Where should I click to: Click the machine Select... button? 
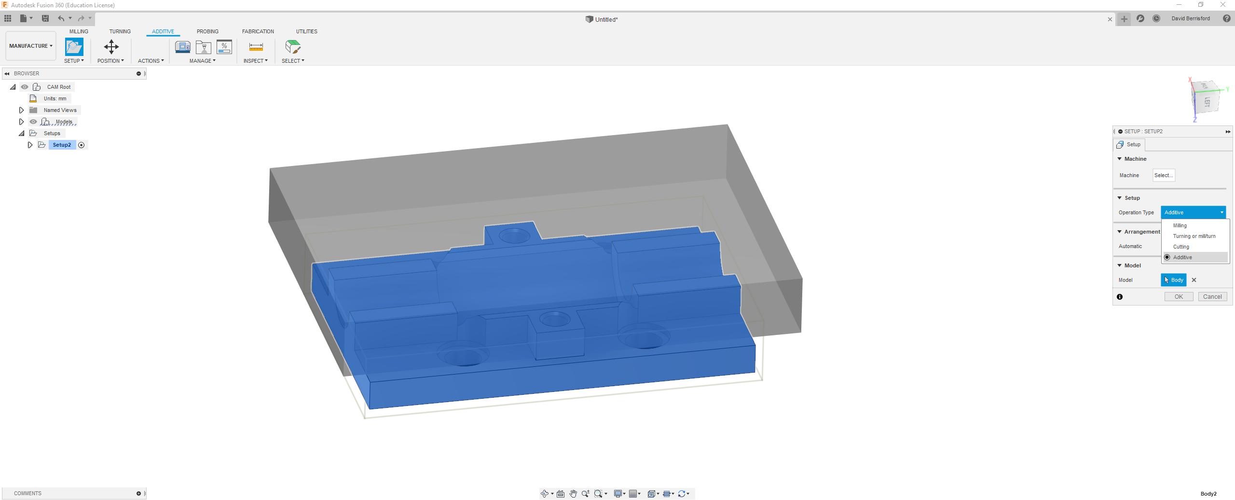(x=1164, y=175)
